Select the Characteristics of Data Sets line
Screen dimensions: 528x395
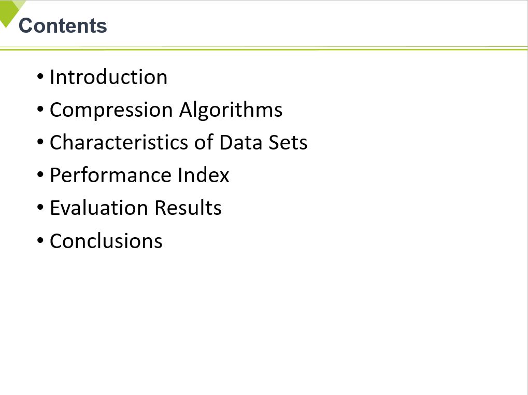point(178,142)
